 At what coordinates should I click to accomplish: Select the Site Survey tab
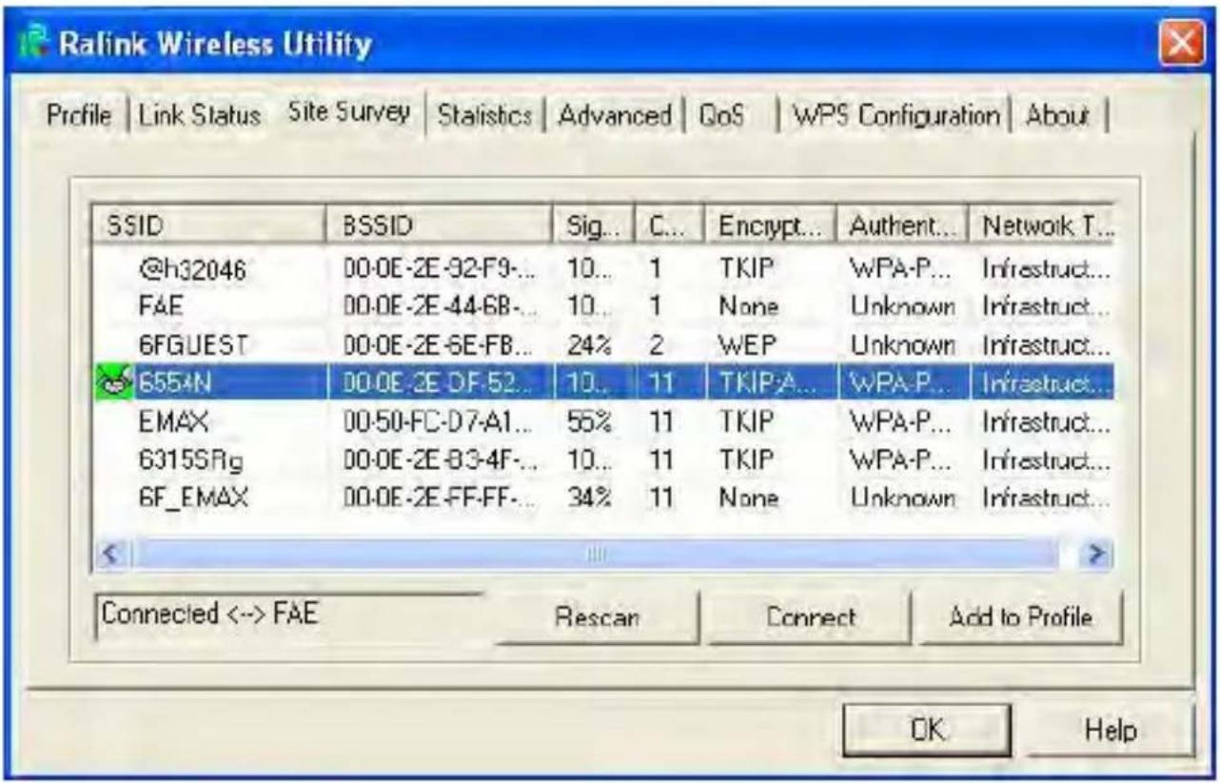coord(348,112)
